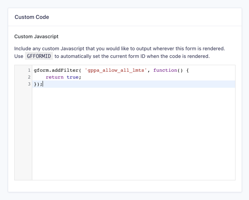Image resolution: width=249 pixels, height=200 pixels.
Task: Click line number 2 in the gutter
Action: (x=29, y=77)
